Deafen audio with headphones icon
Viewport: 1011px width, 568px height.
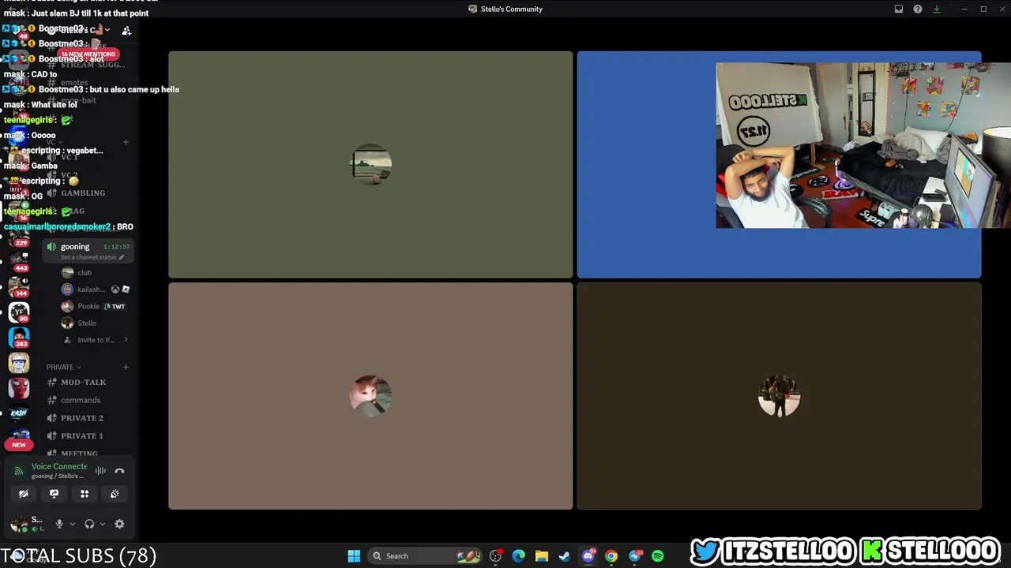pyautogui.click(x=89, y=524)
